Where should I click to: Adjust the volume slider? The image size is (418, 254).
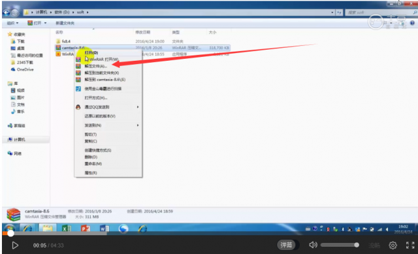[340, 245]
